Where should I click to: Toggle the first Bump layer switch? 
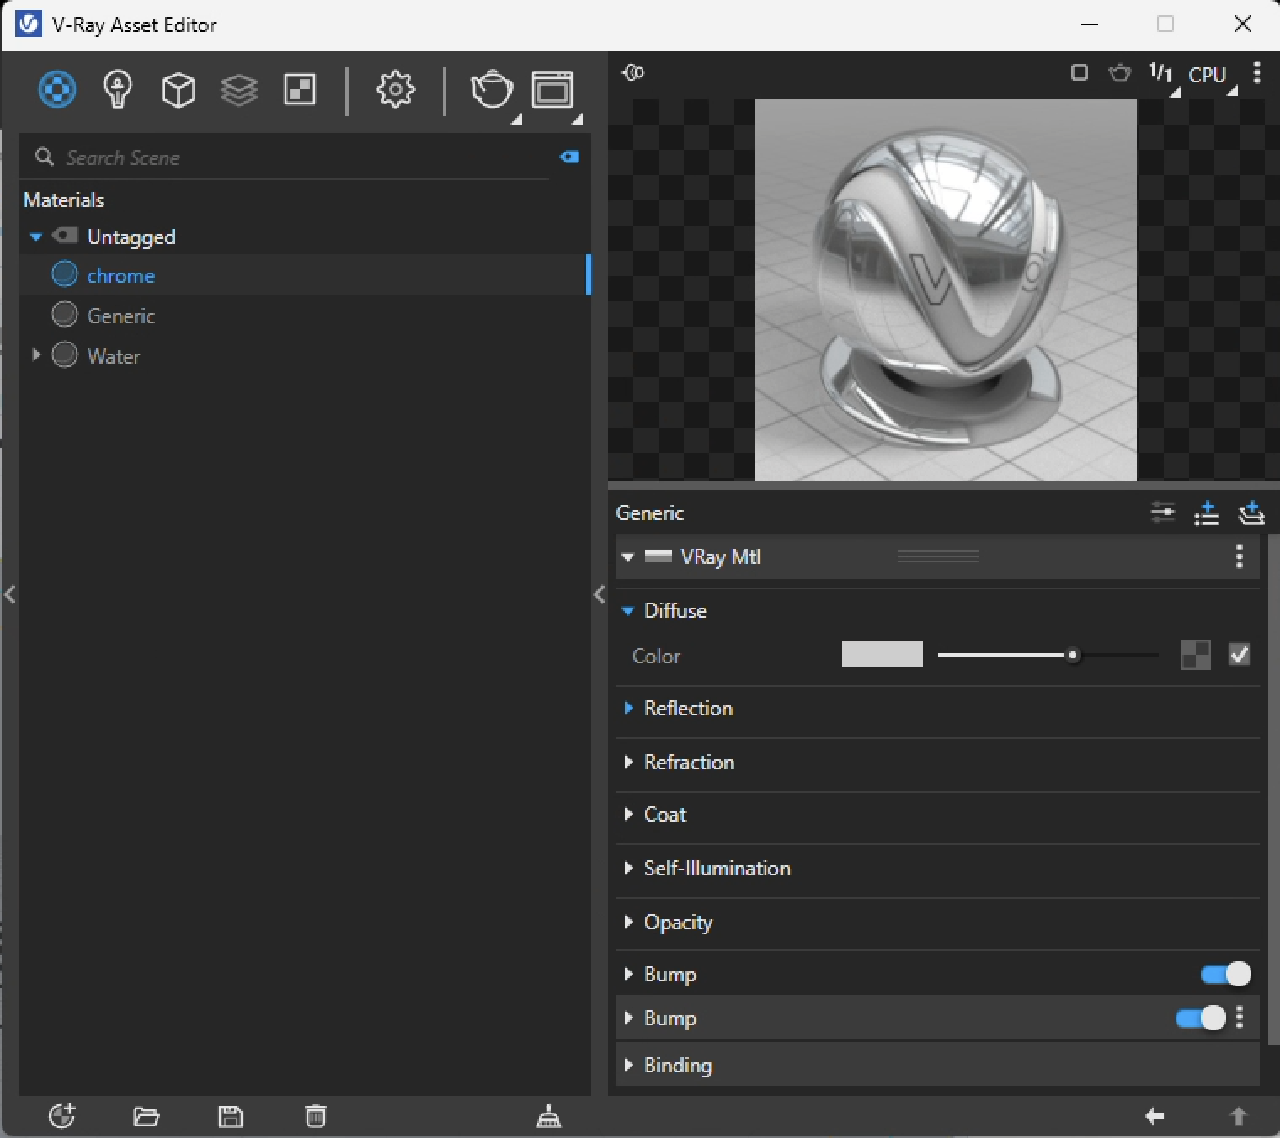tap(1226, 974)
